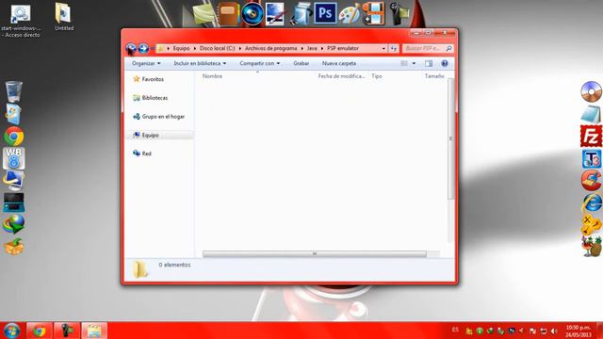Click Nueva carpeta to create folder

tap(339, 63)
